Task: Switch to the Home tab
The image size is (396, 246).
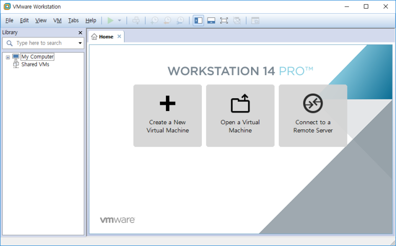Action: pos(106,37)
